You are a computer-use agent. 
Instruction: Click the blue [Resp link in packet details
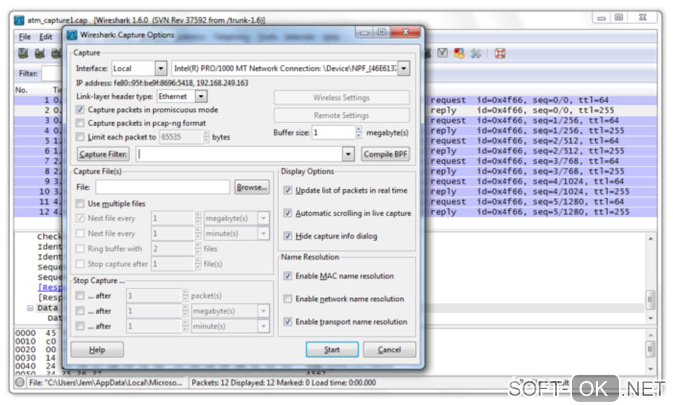point(51,287)
